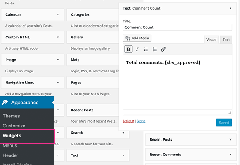Click the widget Title input field
Image resolution: width=240 pixels, height=165 pixels.
click(x=178, y=27)
